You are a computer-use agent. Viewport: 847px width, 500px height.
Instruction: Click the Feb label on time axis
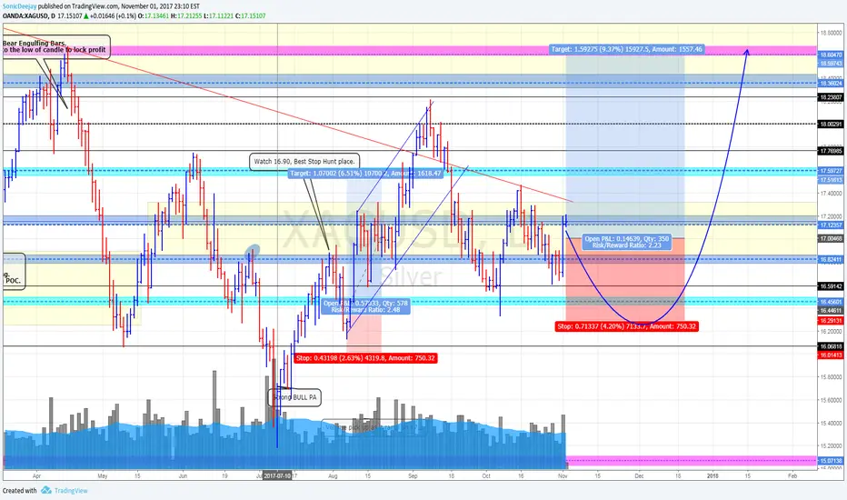click(792, 476)
